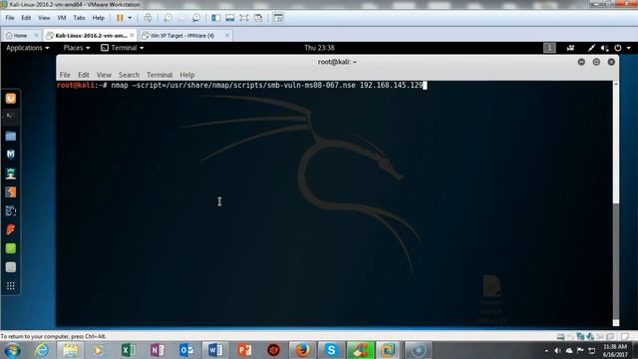Screen dimensions: 638x359
Task: Launch Burp Suite from the Kali dock
Action: click(11, 192)
